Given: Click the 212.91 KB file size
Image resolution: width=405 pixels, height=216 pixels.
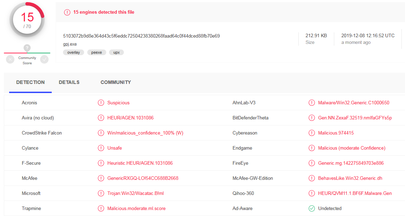Looking at the screenshot, I should pos(316,35).
